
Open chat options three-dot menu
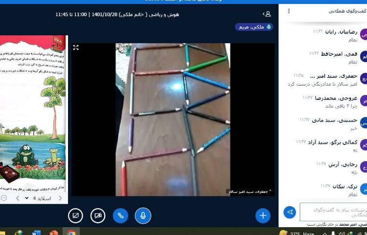289,11
